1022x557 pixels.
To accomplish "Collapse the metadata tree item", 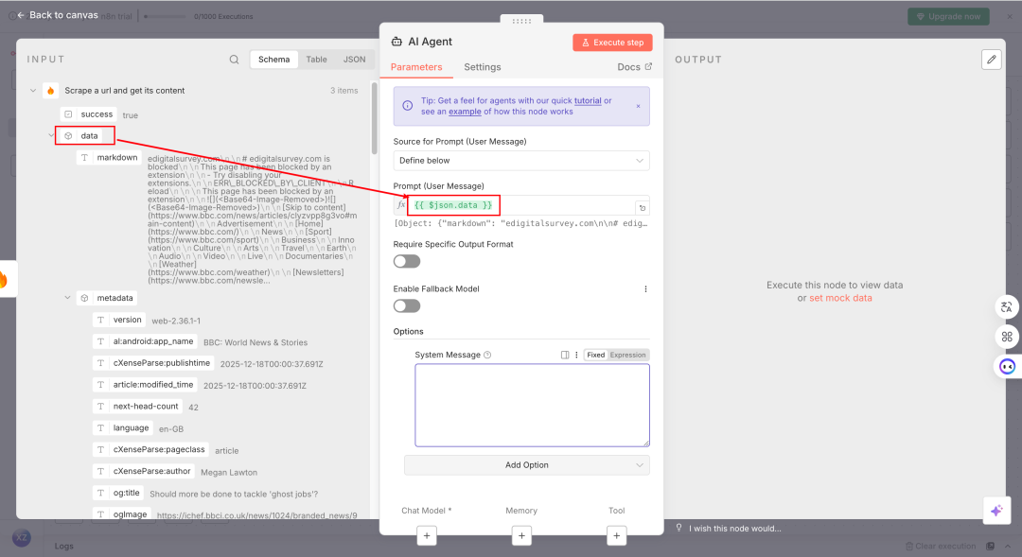I will (67, 298).
